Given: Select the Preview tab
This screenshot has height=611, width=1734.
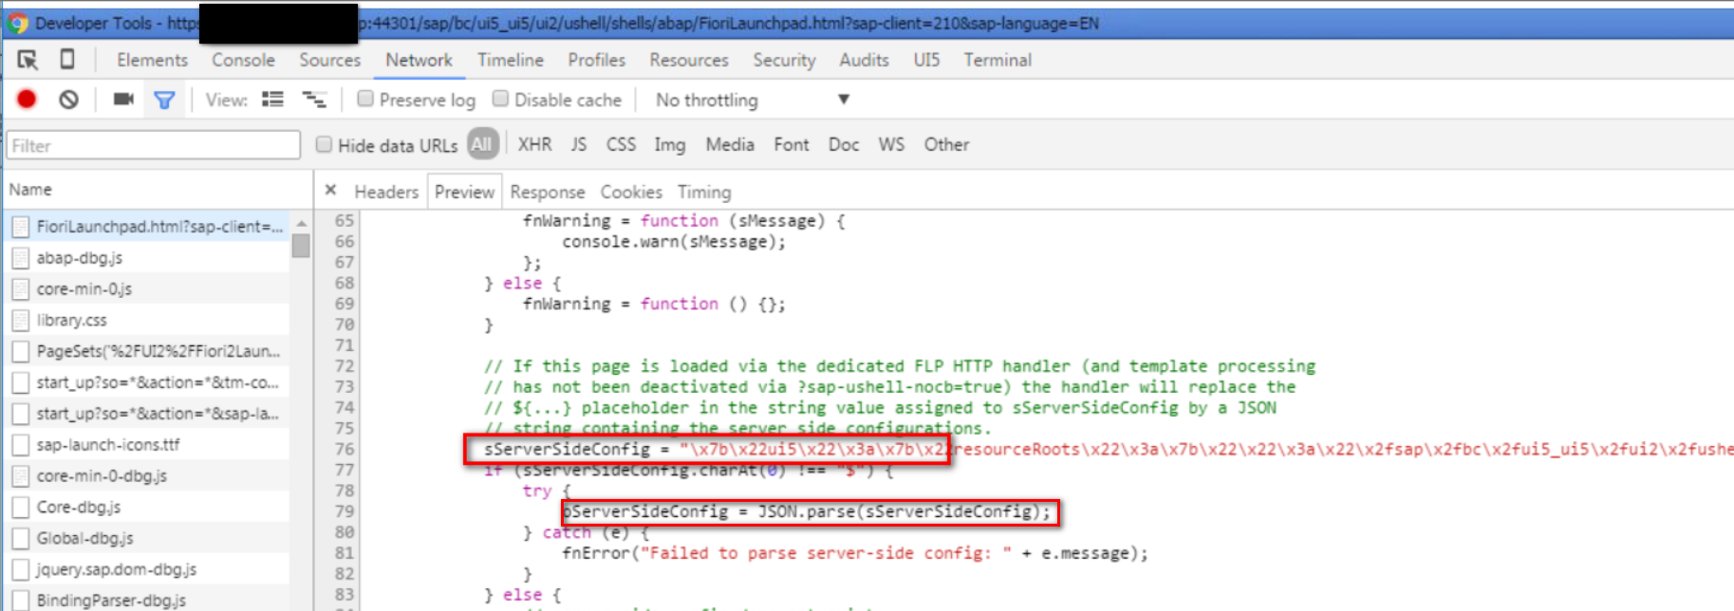Looking at the screenshot, I should tap(464, 192).
